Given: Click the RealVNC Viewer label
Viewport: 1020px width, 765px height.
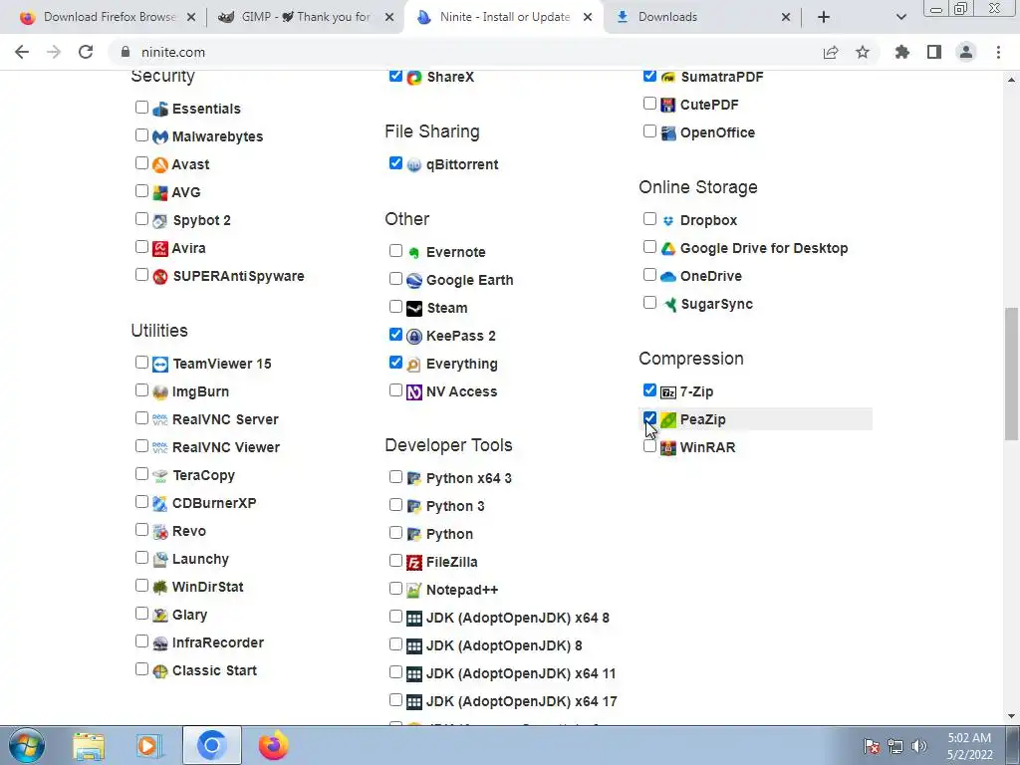Looking at the screenshot, I should [226, 447].
